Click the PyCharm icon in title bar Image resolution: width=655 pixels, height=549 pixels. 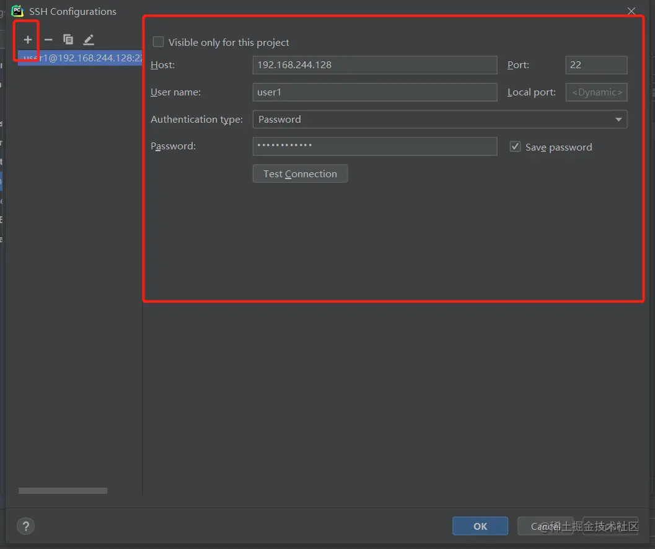[x=17, y=11]
